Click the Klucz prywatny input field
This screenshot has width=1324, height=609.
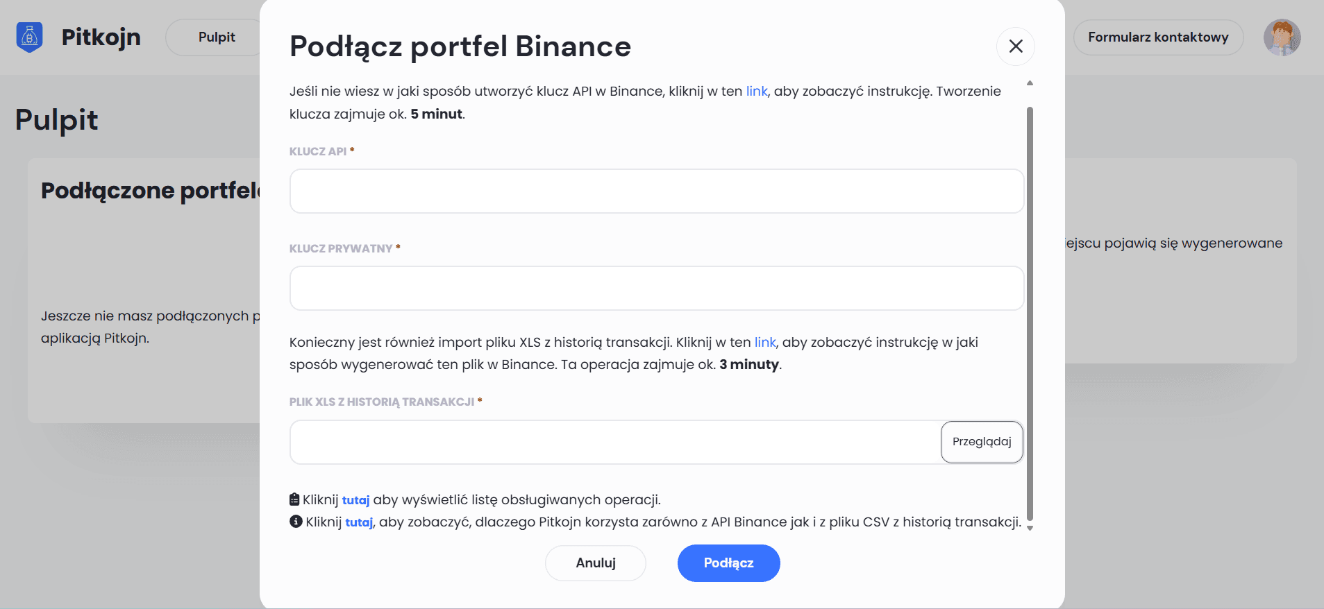pos(656,288)
